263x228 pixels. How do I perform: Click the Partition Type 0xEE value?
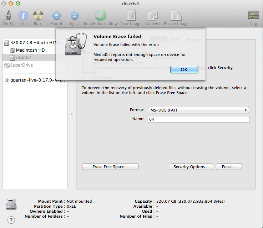pyautogui.click(x=71, y=206)
